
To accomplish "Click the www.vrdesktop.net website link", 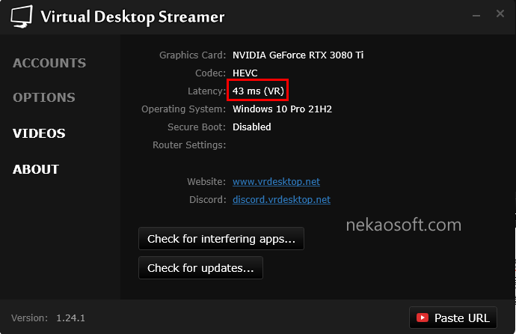I will click(276, 181).
